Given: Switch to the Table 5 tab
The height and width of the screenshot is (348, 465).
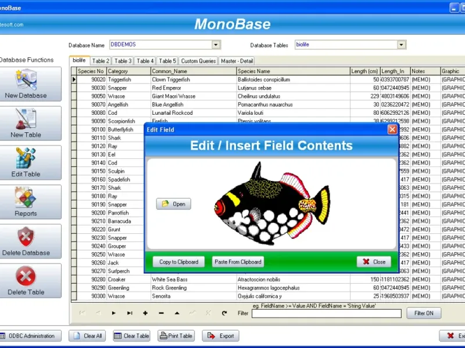Looking at the screenshot, I should (167, 61).
